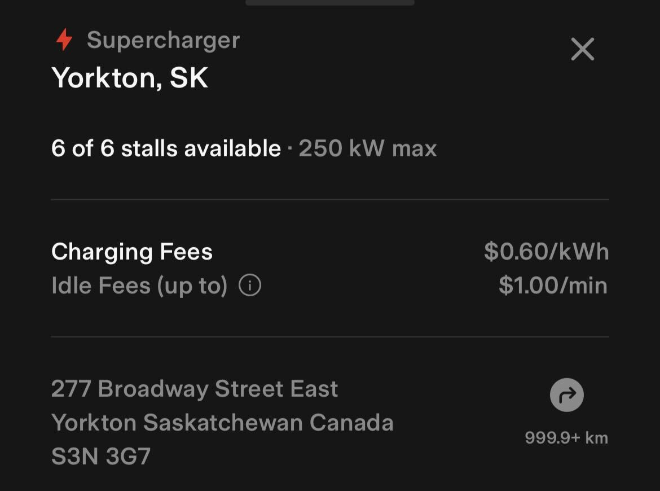This screenshot has height=491, width=660.
Task: Select the gray Supercharger label
Action: (163, 40)
